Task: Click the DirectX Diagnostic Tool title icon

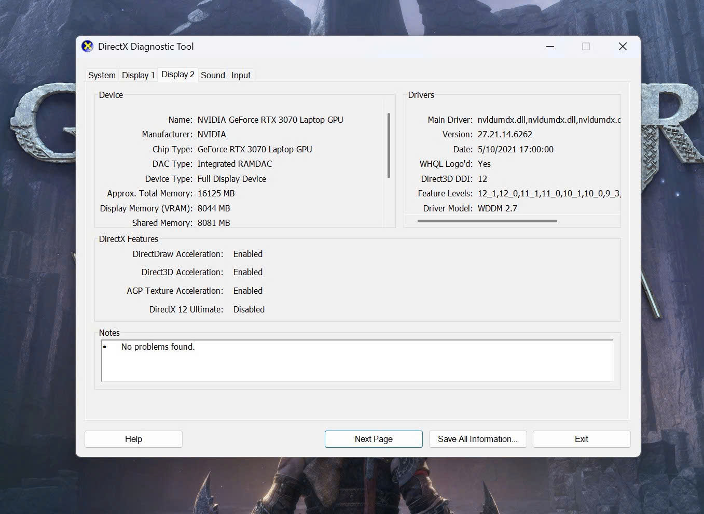Action: point(88,46)
